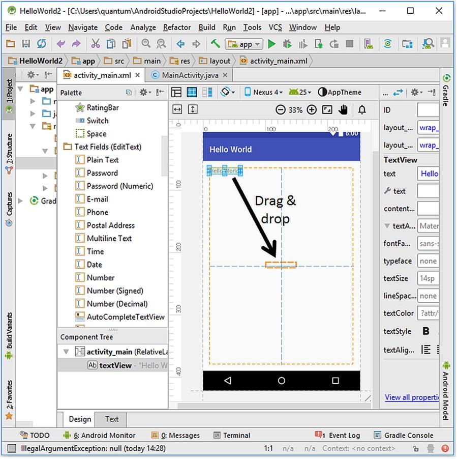This screenshot has width=457, height=459.
Task: Click the Stop square icon
Action: click(x=350, y=44)
